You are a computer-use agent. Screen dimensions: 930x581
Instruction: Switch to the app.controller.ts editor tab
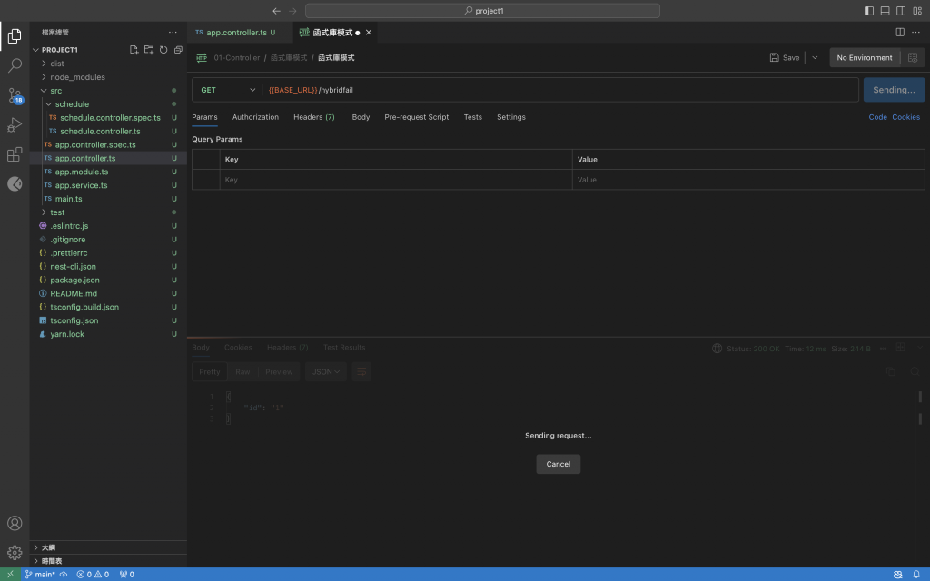pos(236,33)
